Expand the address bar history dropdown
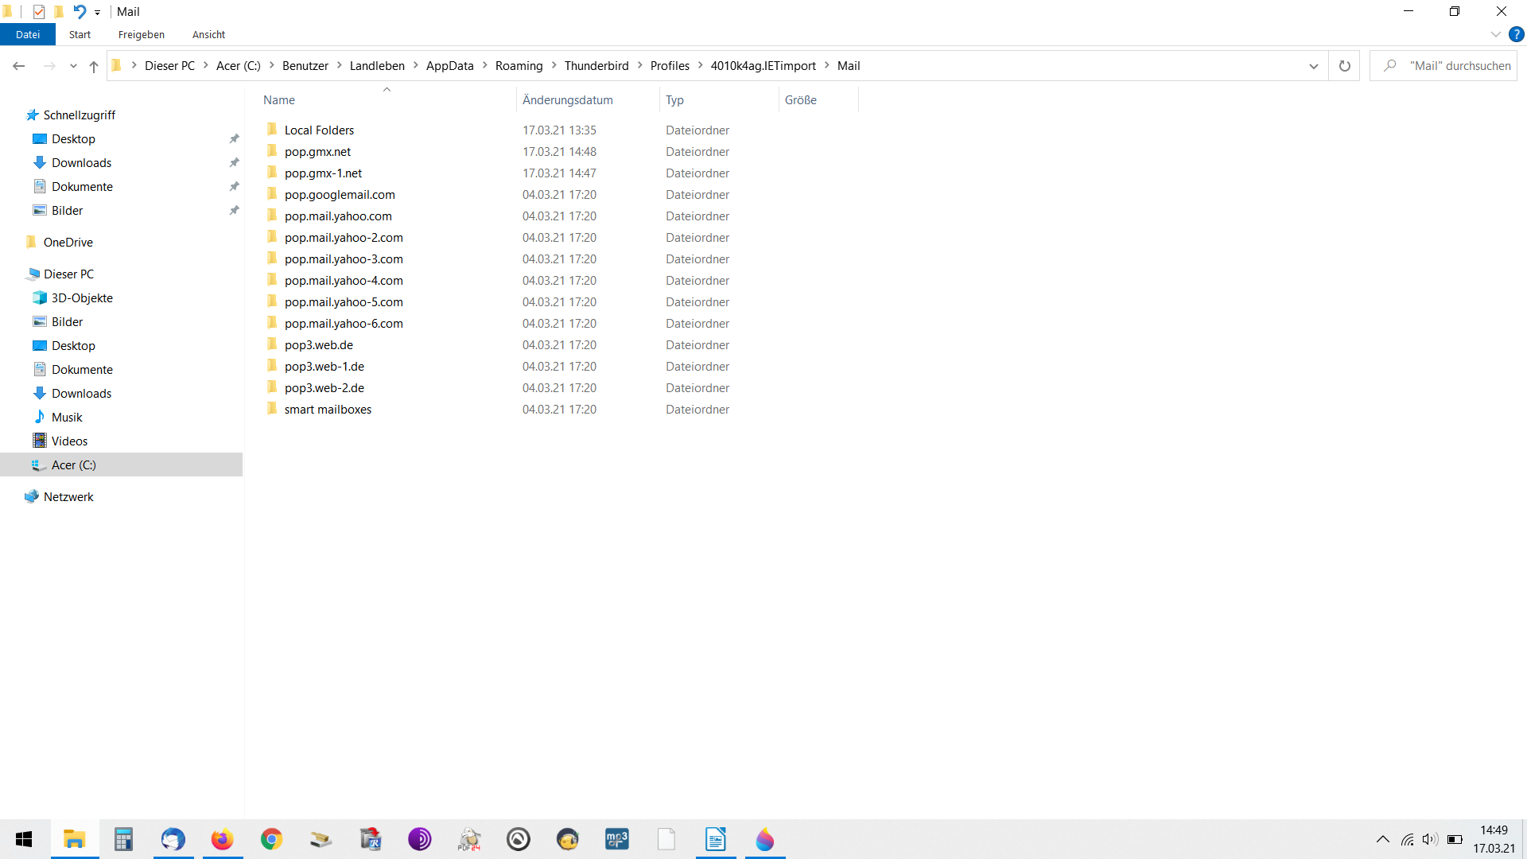This screenshot has height=859, width=1527. tap(1313, 66)
